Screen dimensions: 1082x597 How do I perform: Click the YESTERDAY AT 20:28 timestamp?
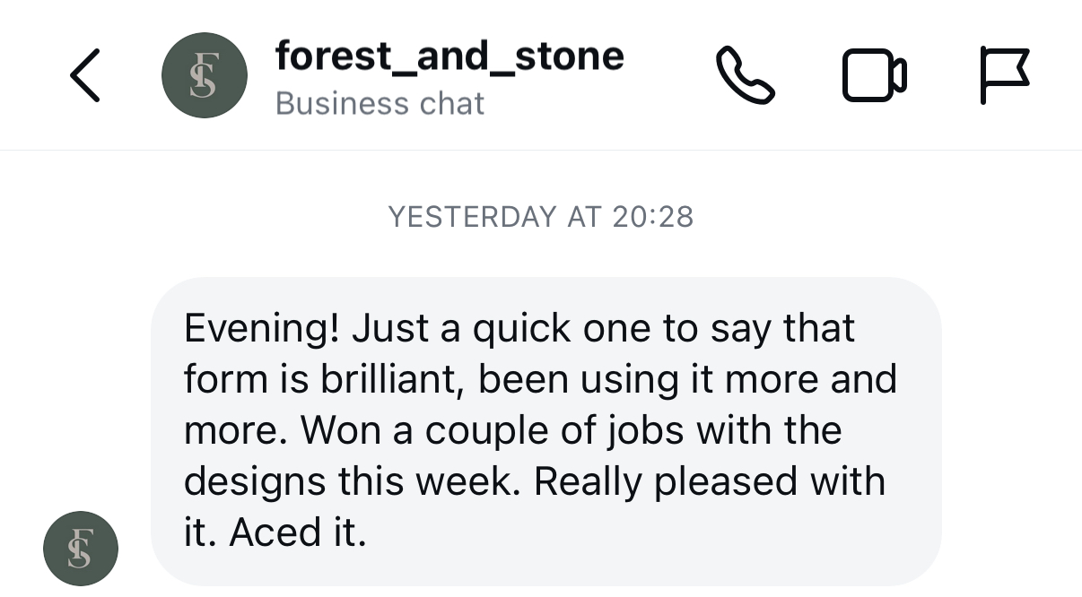click(540, 216)
